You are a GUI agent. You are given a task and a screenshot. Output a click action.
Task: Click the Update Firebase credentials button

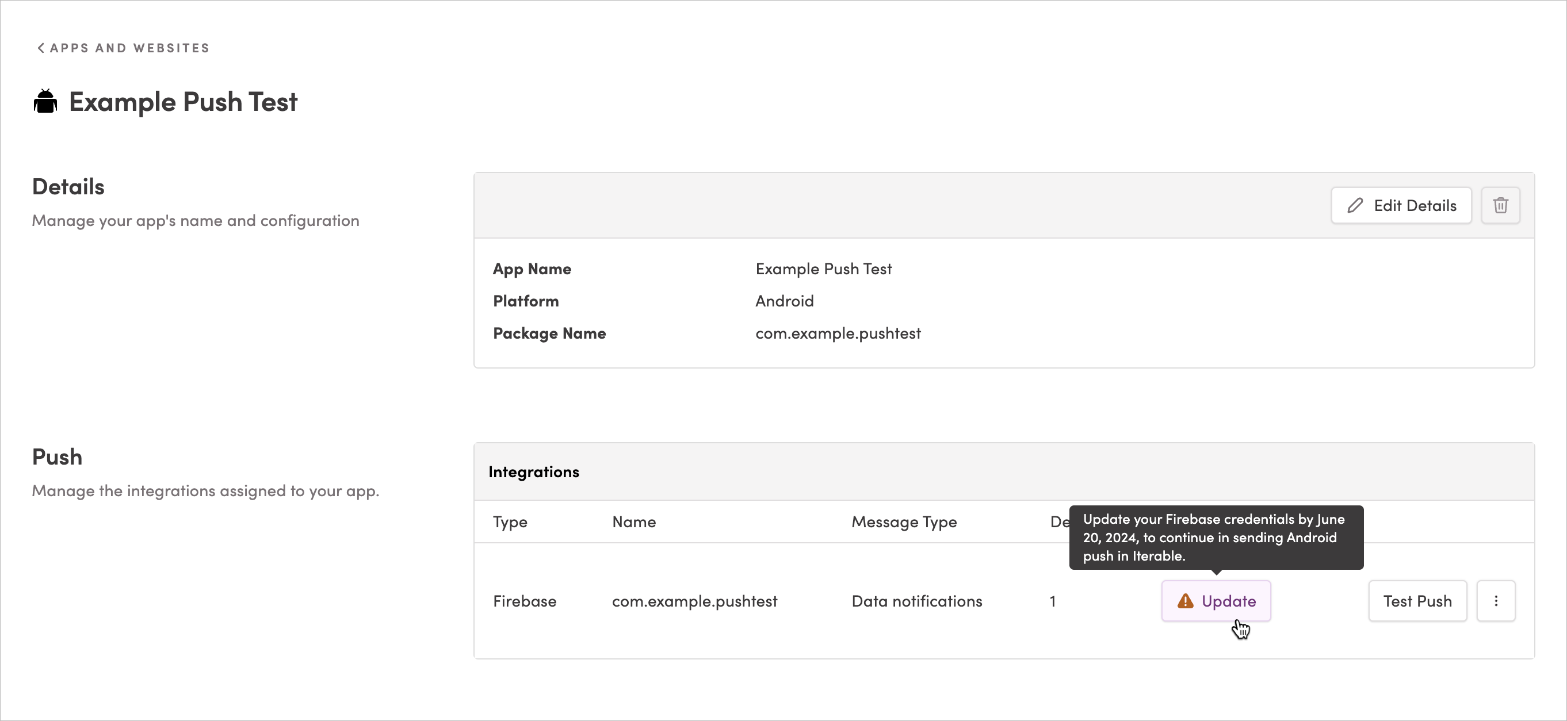click(x=1216, y=601)
